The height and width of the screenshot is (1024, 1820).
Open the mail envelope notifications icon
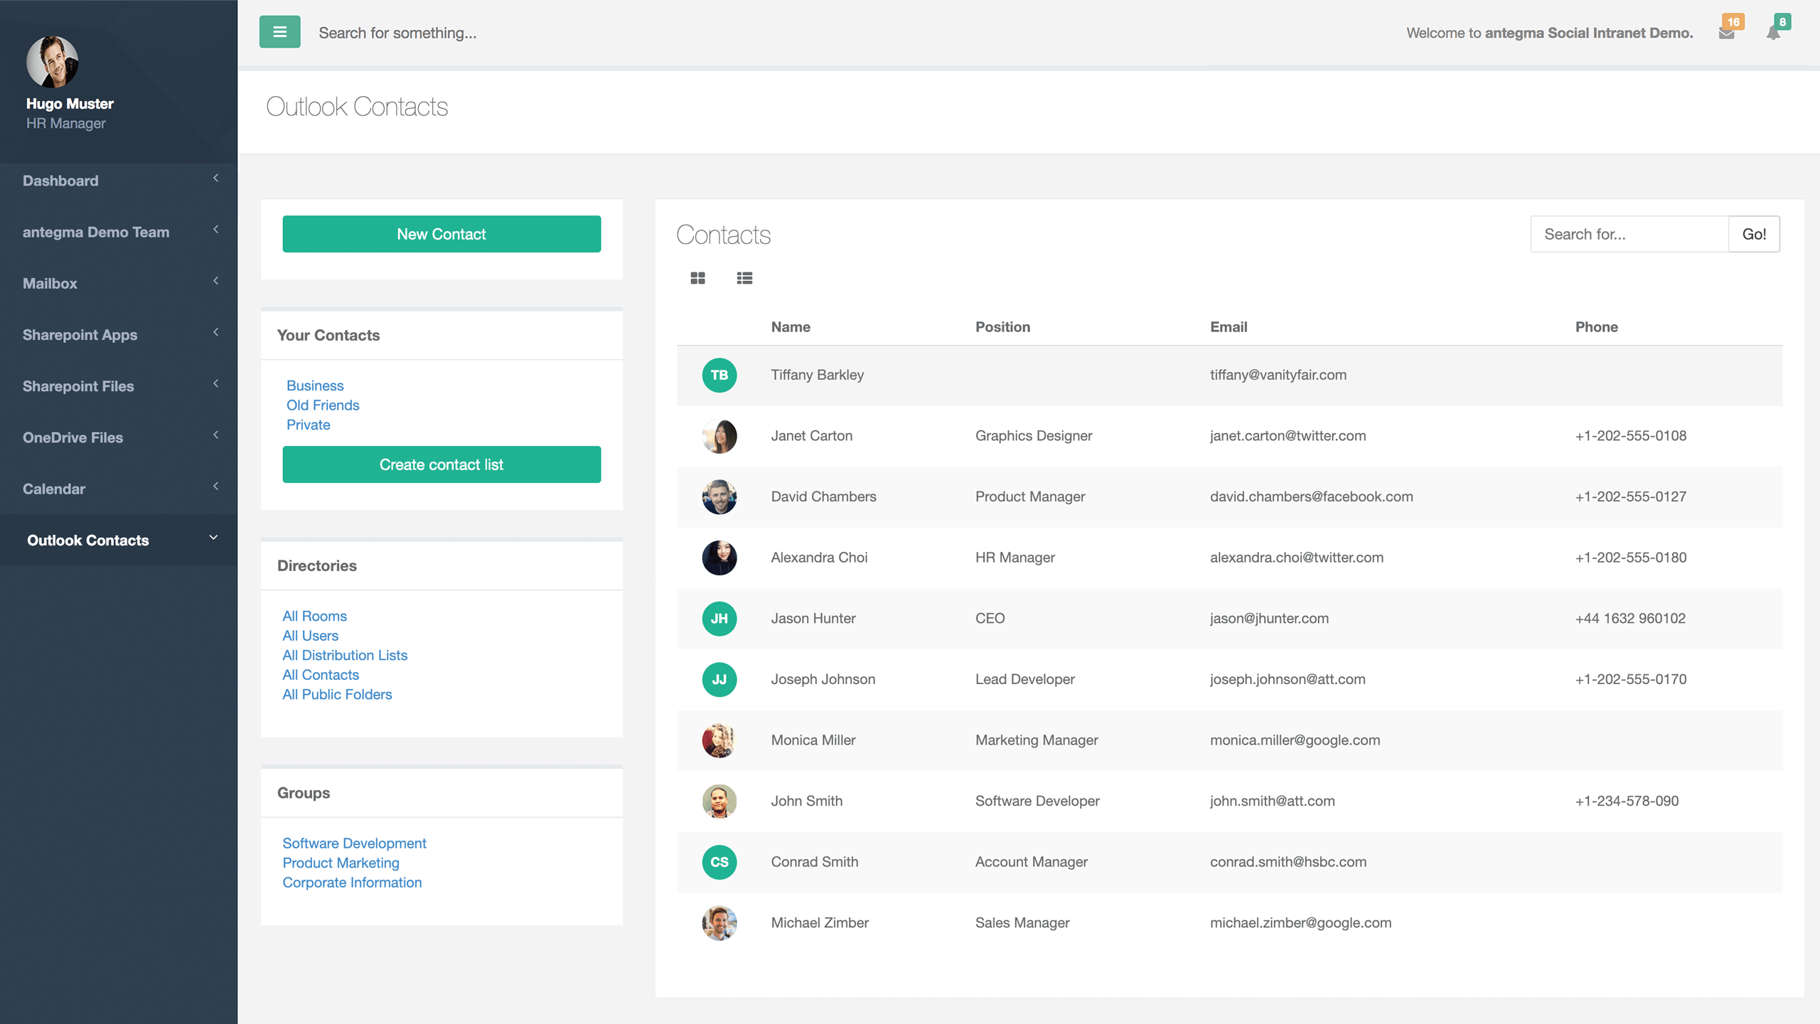[x=1726, y=33]
